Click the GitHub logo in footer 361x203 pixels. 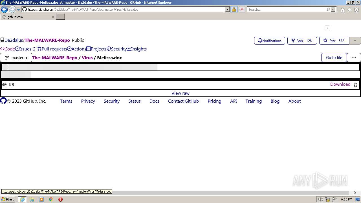click(3, 101)
